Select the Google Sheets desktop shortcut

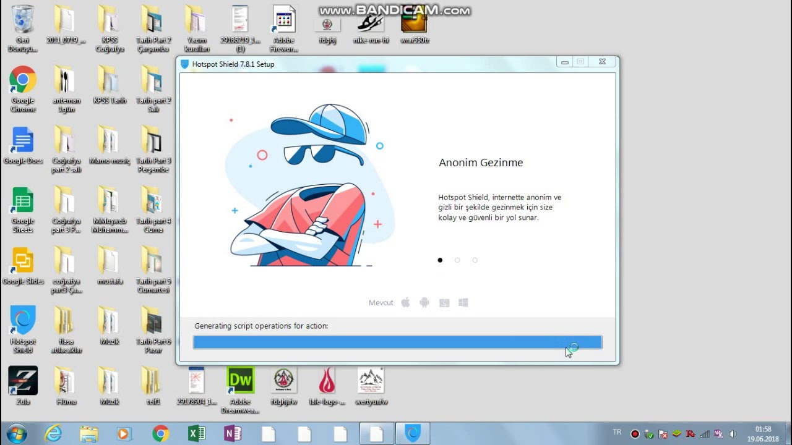[x=23, y=210]
